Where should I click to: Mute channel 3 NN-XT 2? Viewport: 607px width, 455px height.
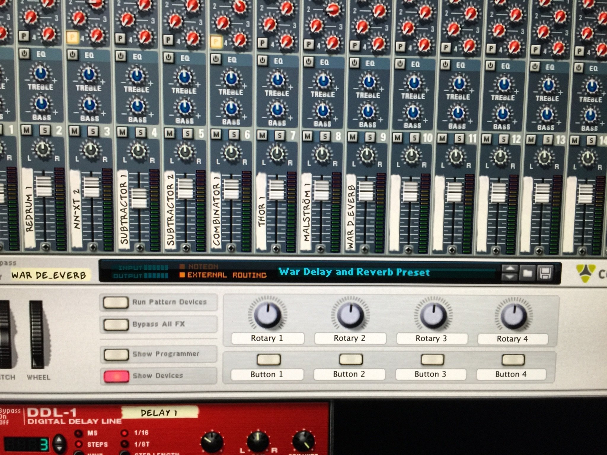tap(74, 131)
